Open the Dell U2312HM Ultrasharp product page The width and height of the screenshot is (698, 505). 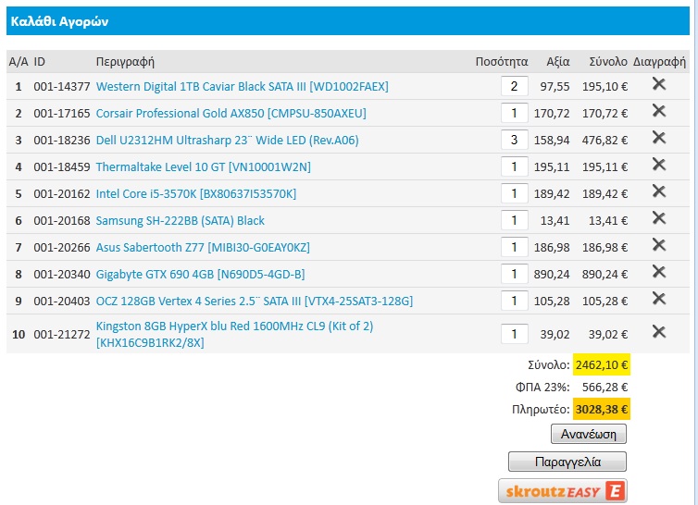coord(227,141)
